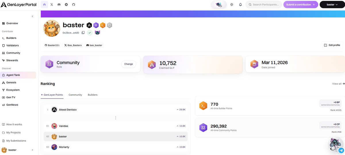Open X link Bas_Basterx
Viewport: 345px width, 155px height.
[x=73, y=45]
